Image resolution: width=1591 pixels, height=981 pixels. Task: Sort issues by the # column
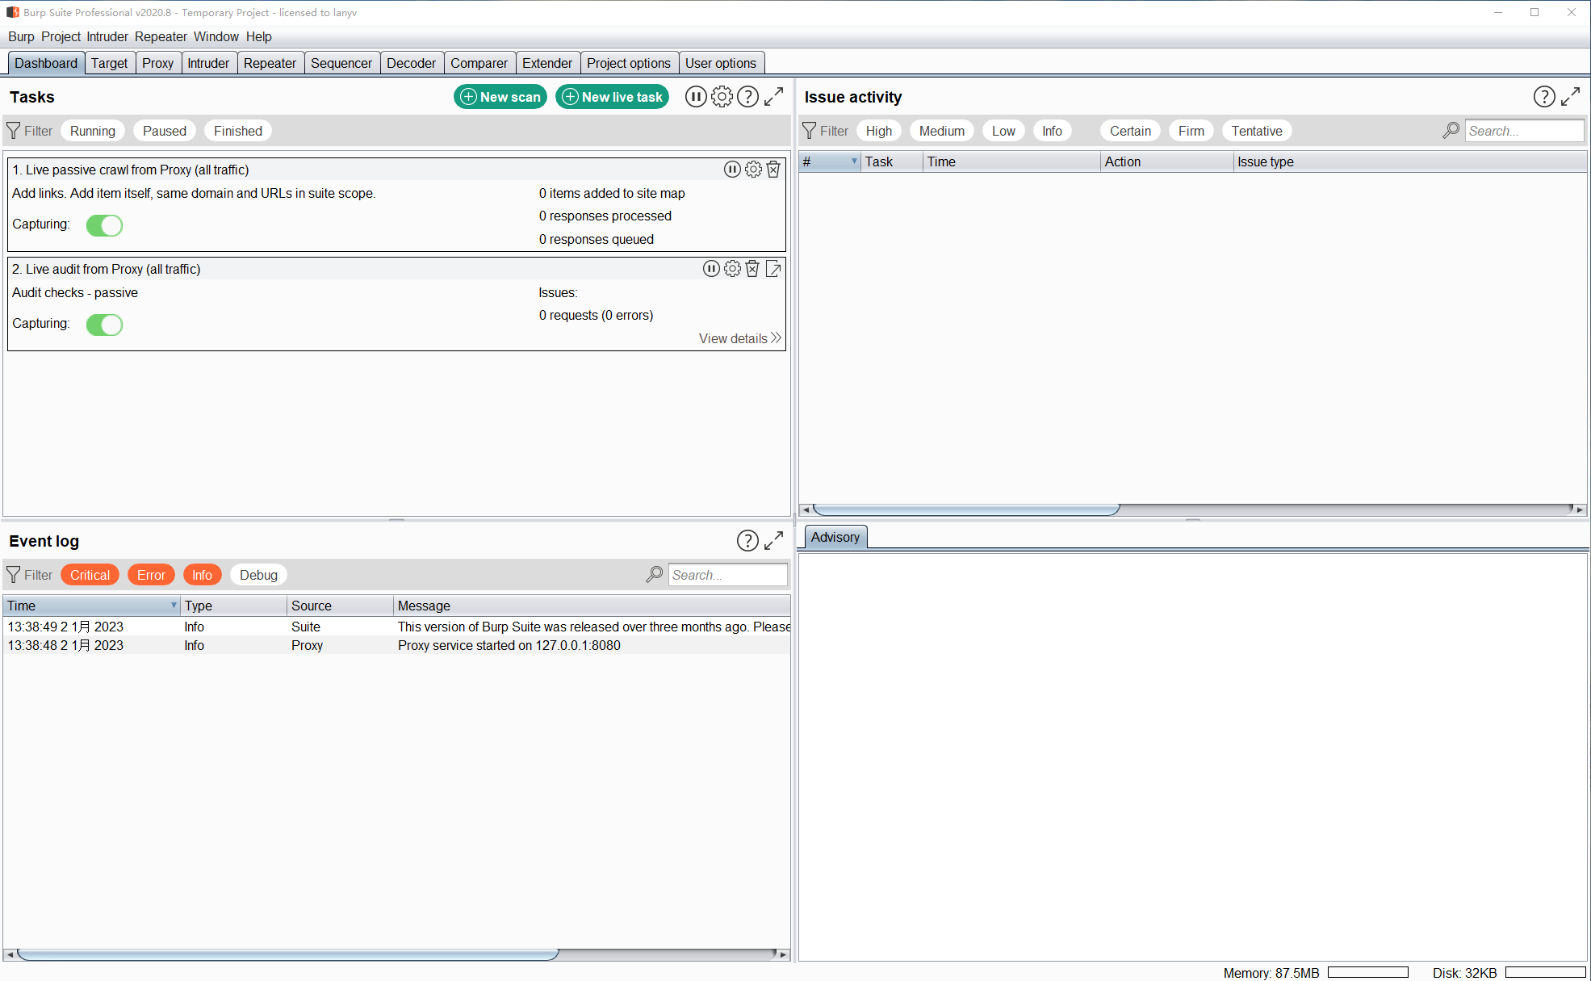click(830, 161)
